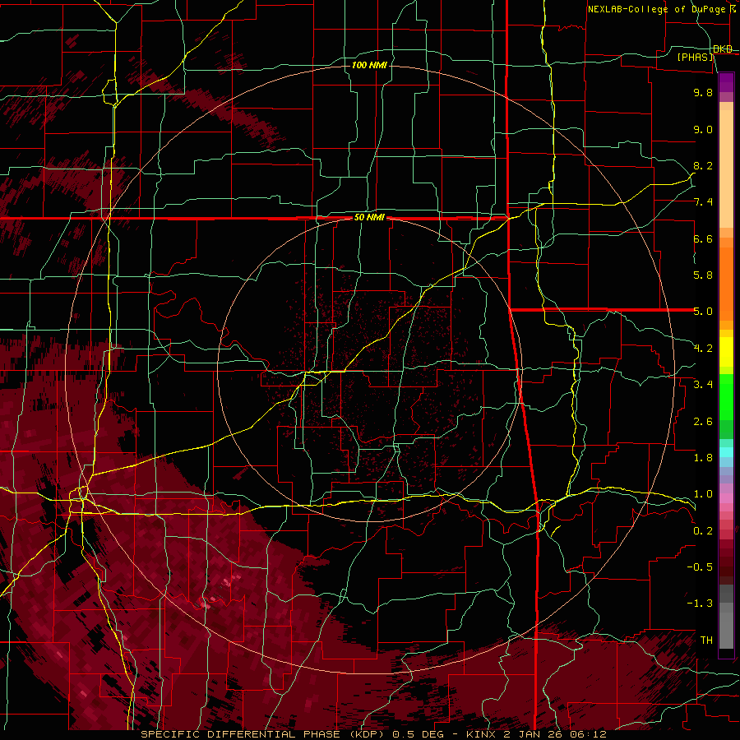The width and height of the screenshot is (740, 740).
Task: Click the 2.6 legend value
Action: tap(703, 422)
